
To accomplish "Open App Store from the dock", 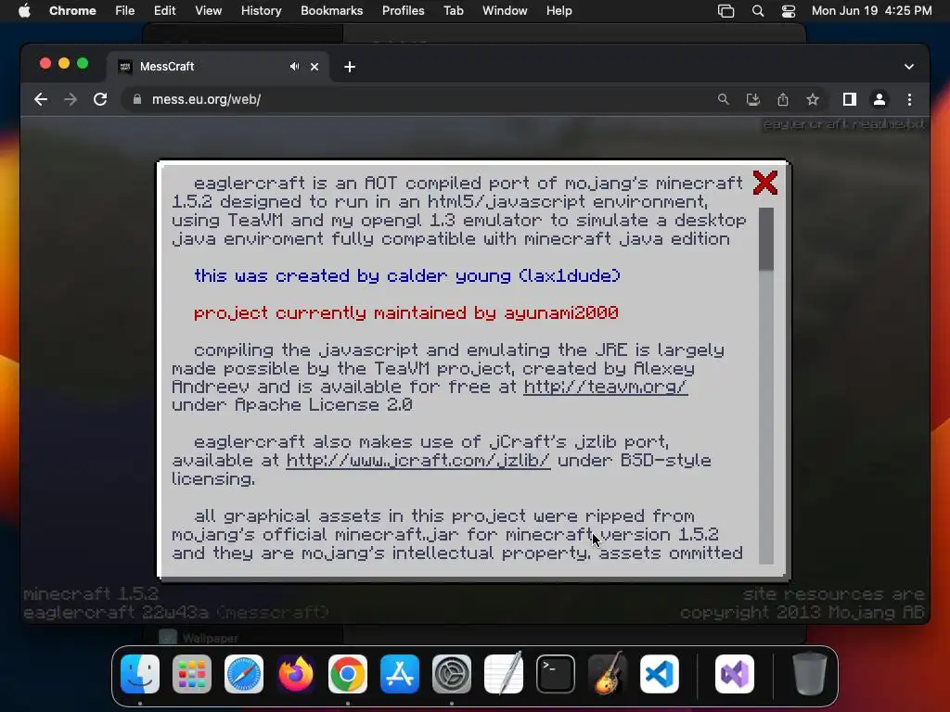I will 400,674.
